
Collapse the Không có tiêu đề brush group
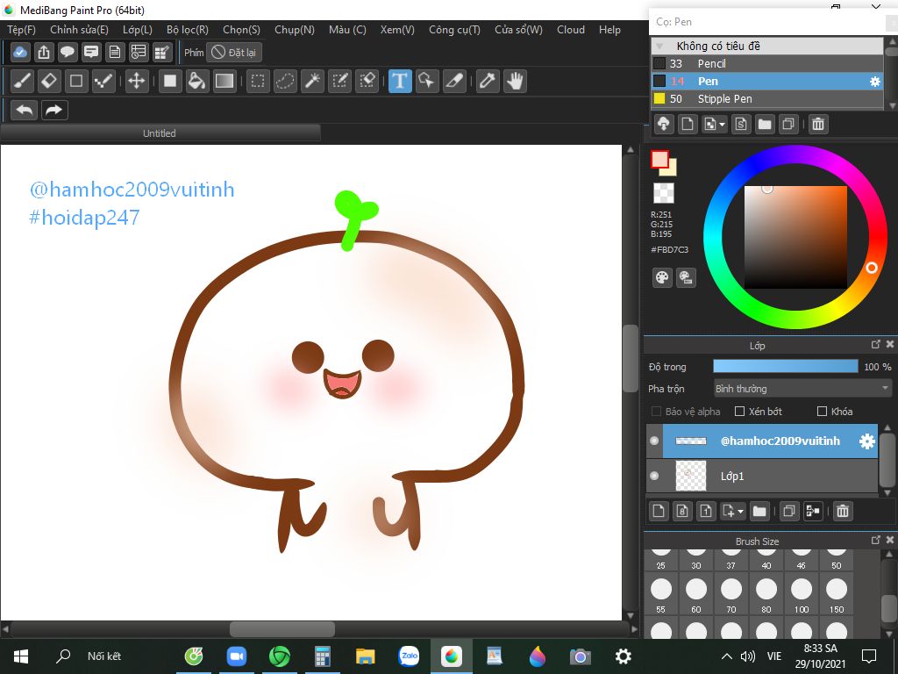click(659, 46)
